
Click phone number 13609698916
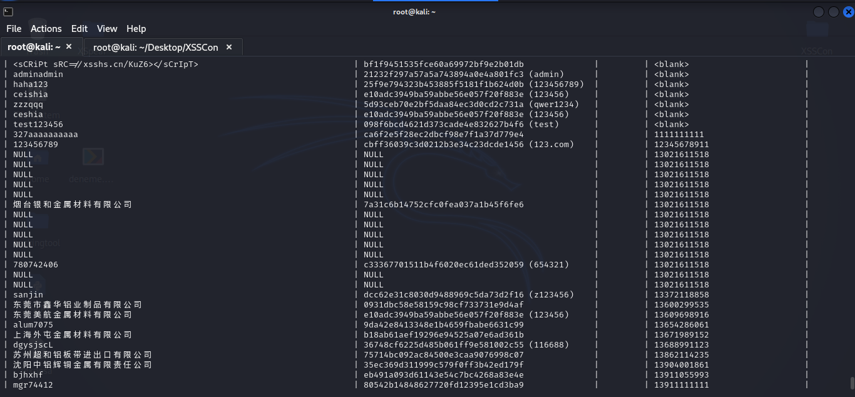coord(682,315)
